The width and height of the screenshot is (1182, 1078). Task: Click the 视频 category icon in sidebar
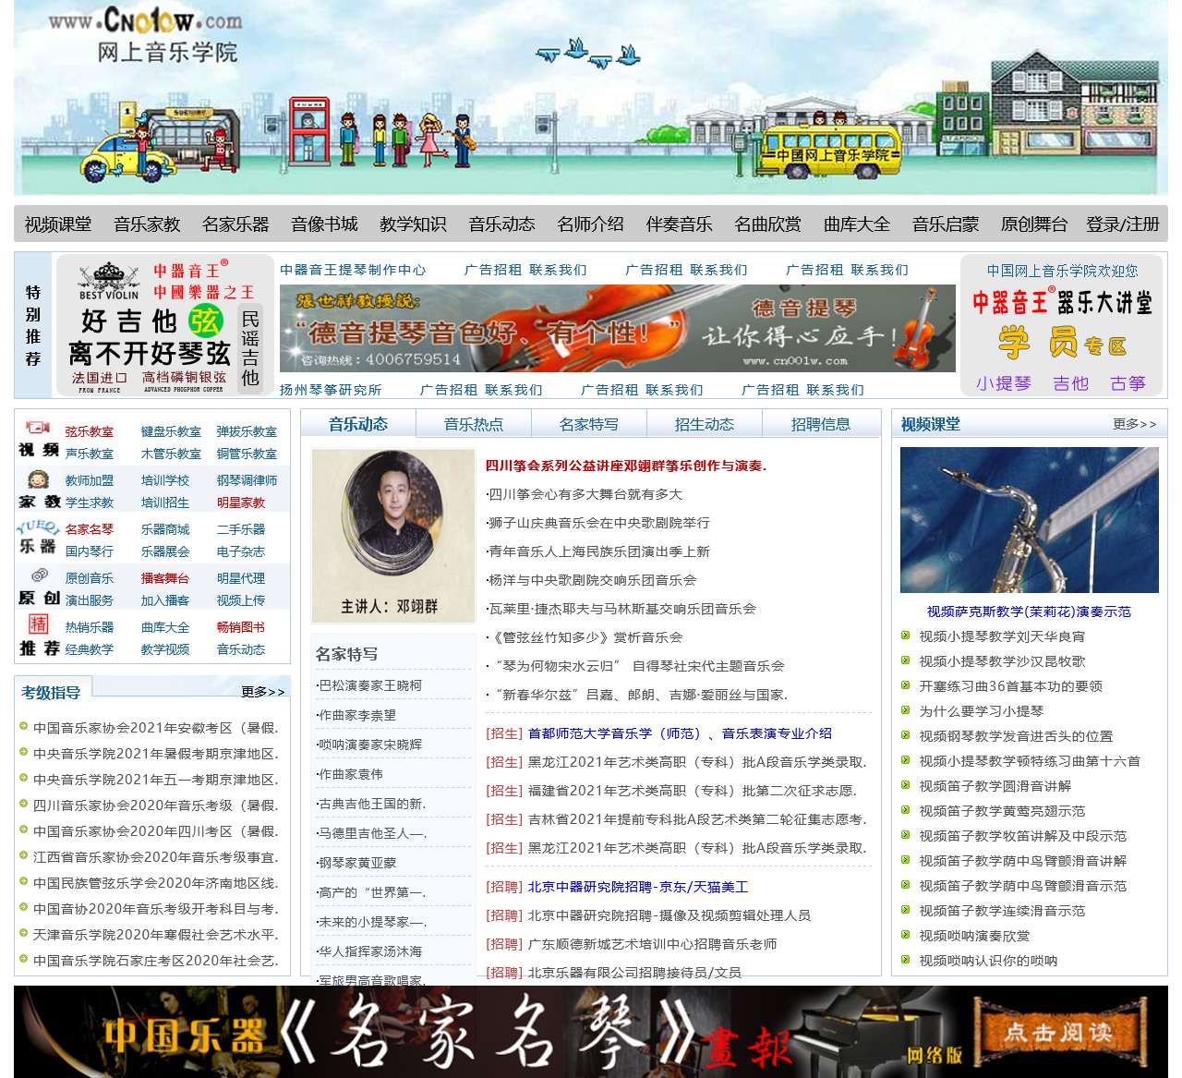pyautogui.click(x=38, y=429)
